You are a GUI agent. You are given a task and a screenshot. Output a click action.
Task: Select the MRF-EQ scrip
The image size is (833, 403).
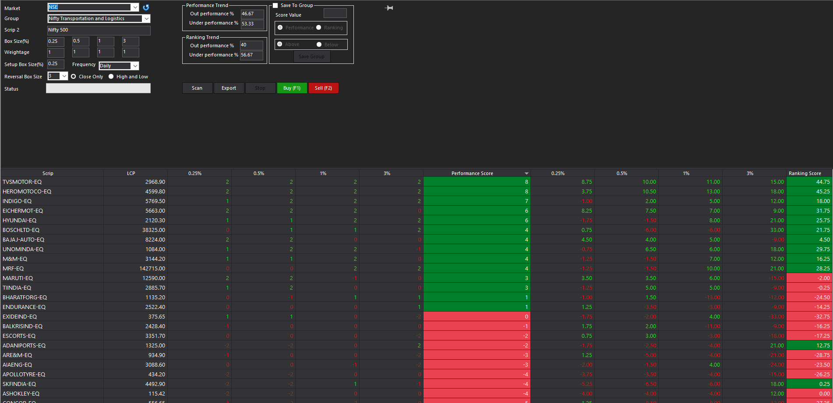pyautogui.click(x=13, y=269)
